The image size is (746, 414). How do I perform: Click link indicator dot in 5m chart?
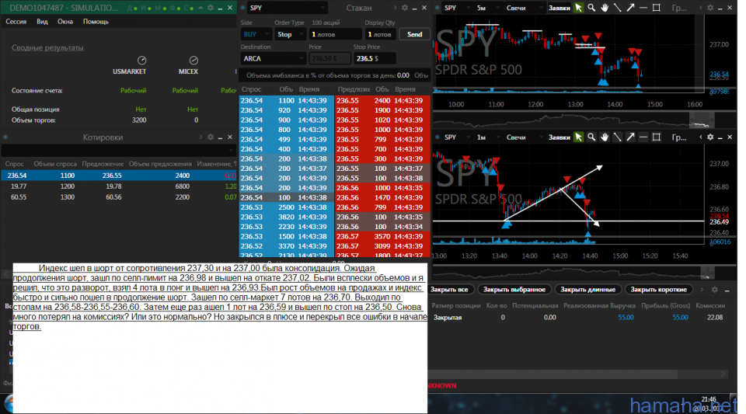point(437,8)
